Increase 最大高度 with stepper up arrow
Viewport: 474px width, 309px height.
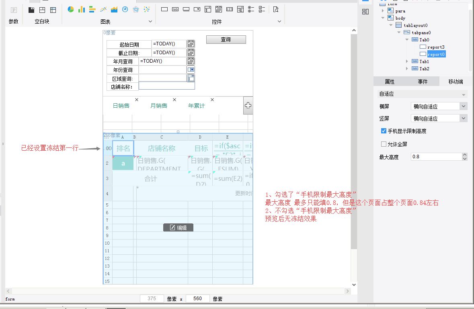(x=465, y=155)
